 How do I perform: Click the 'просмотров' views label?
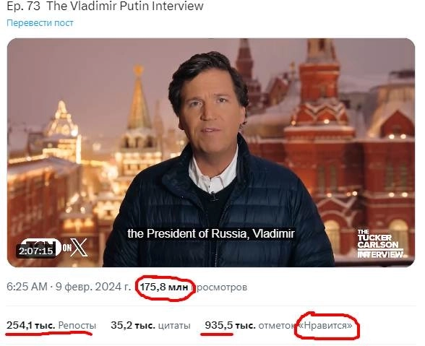pos(220,287)
